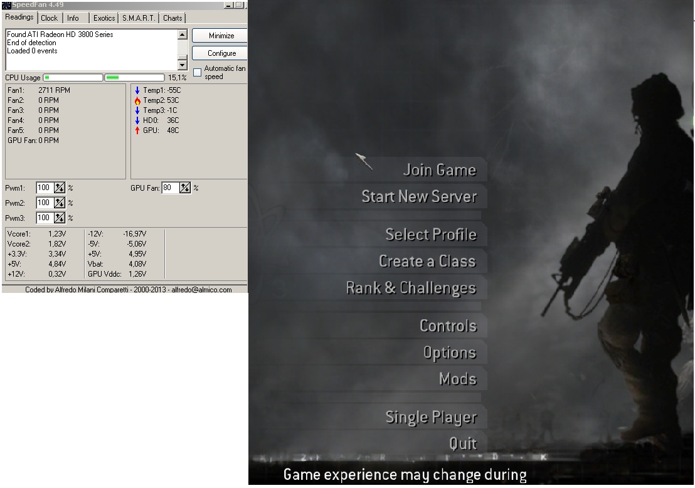Click the +12V 0,32V reading
Screen dimensions: 695x488
(37, 274)
